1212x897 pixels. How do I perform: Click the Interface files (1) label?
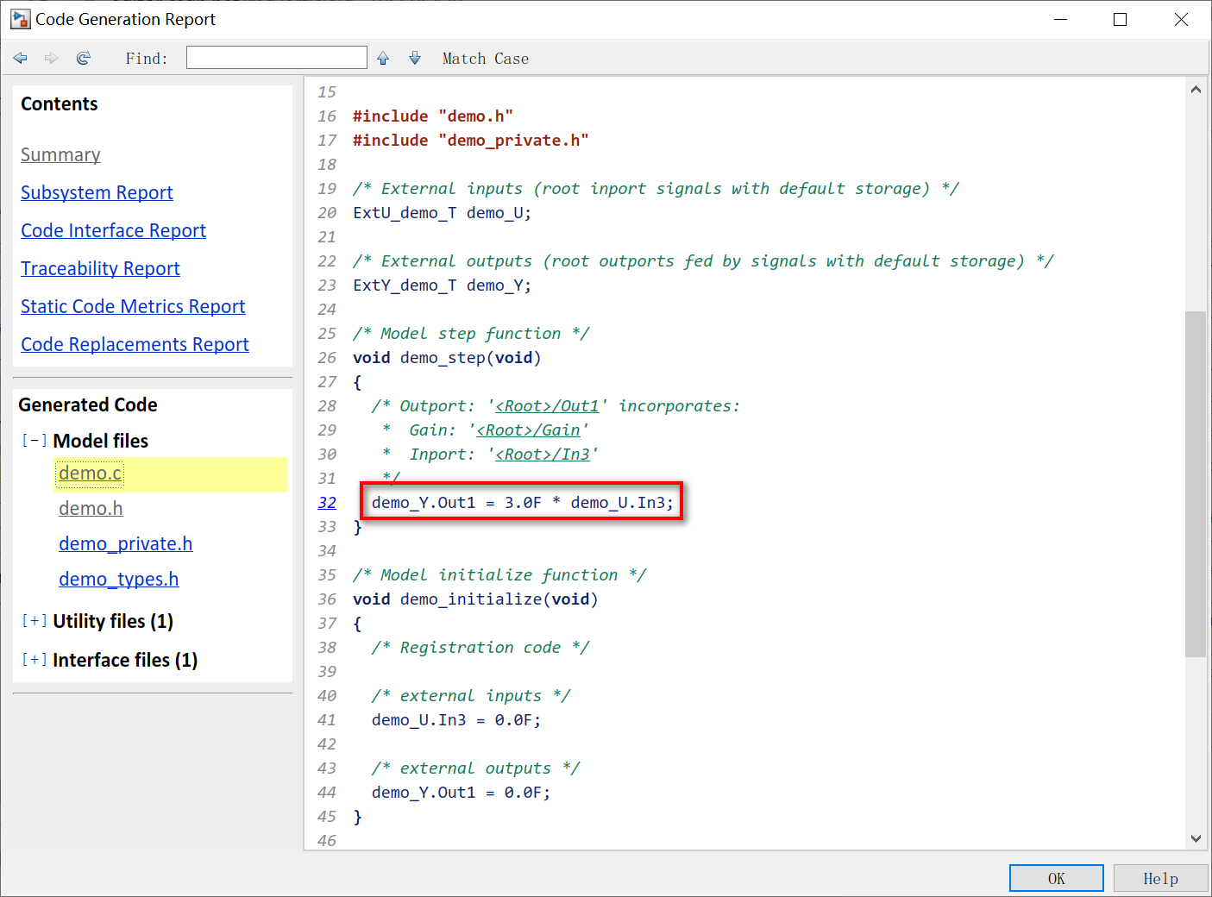125,660
